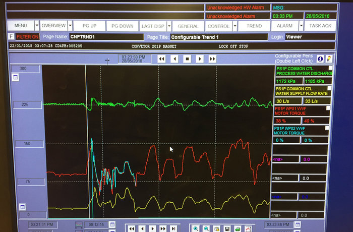Click the stop button above trend

point(187,59)
